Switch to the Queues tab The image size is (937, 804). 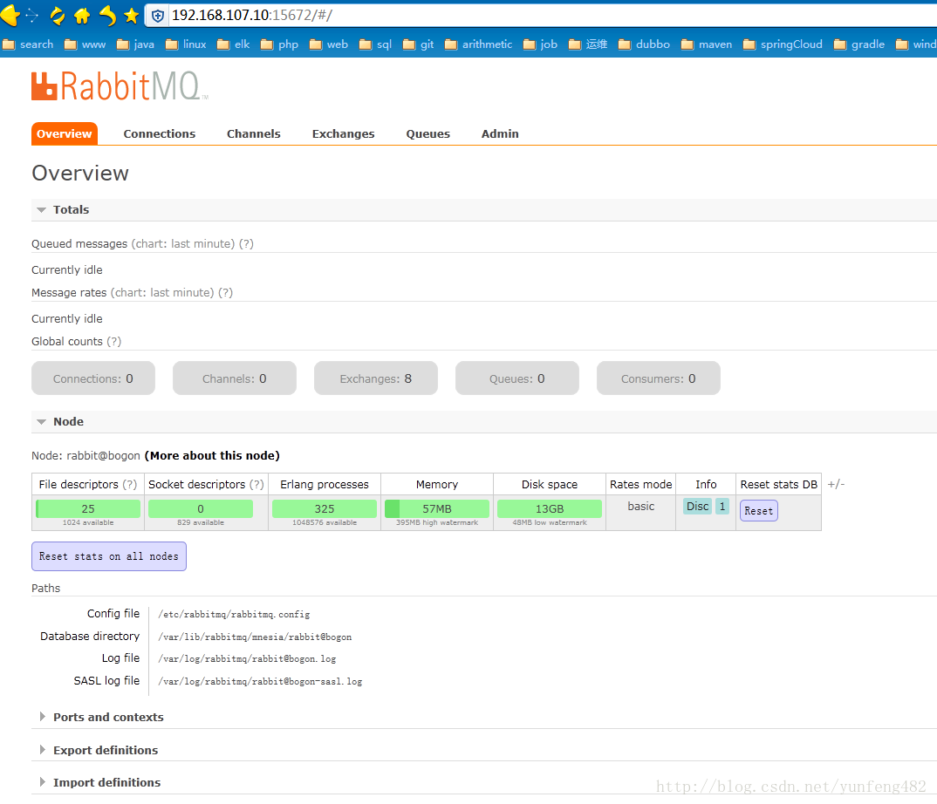(x=427, y=133)
